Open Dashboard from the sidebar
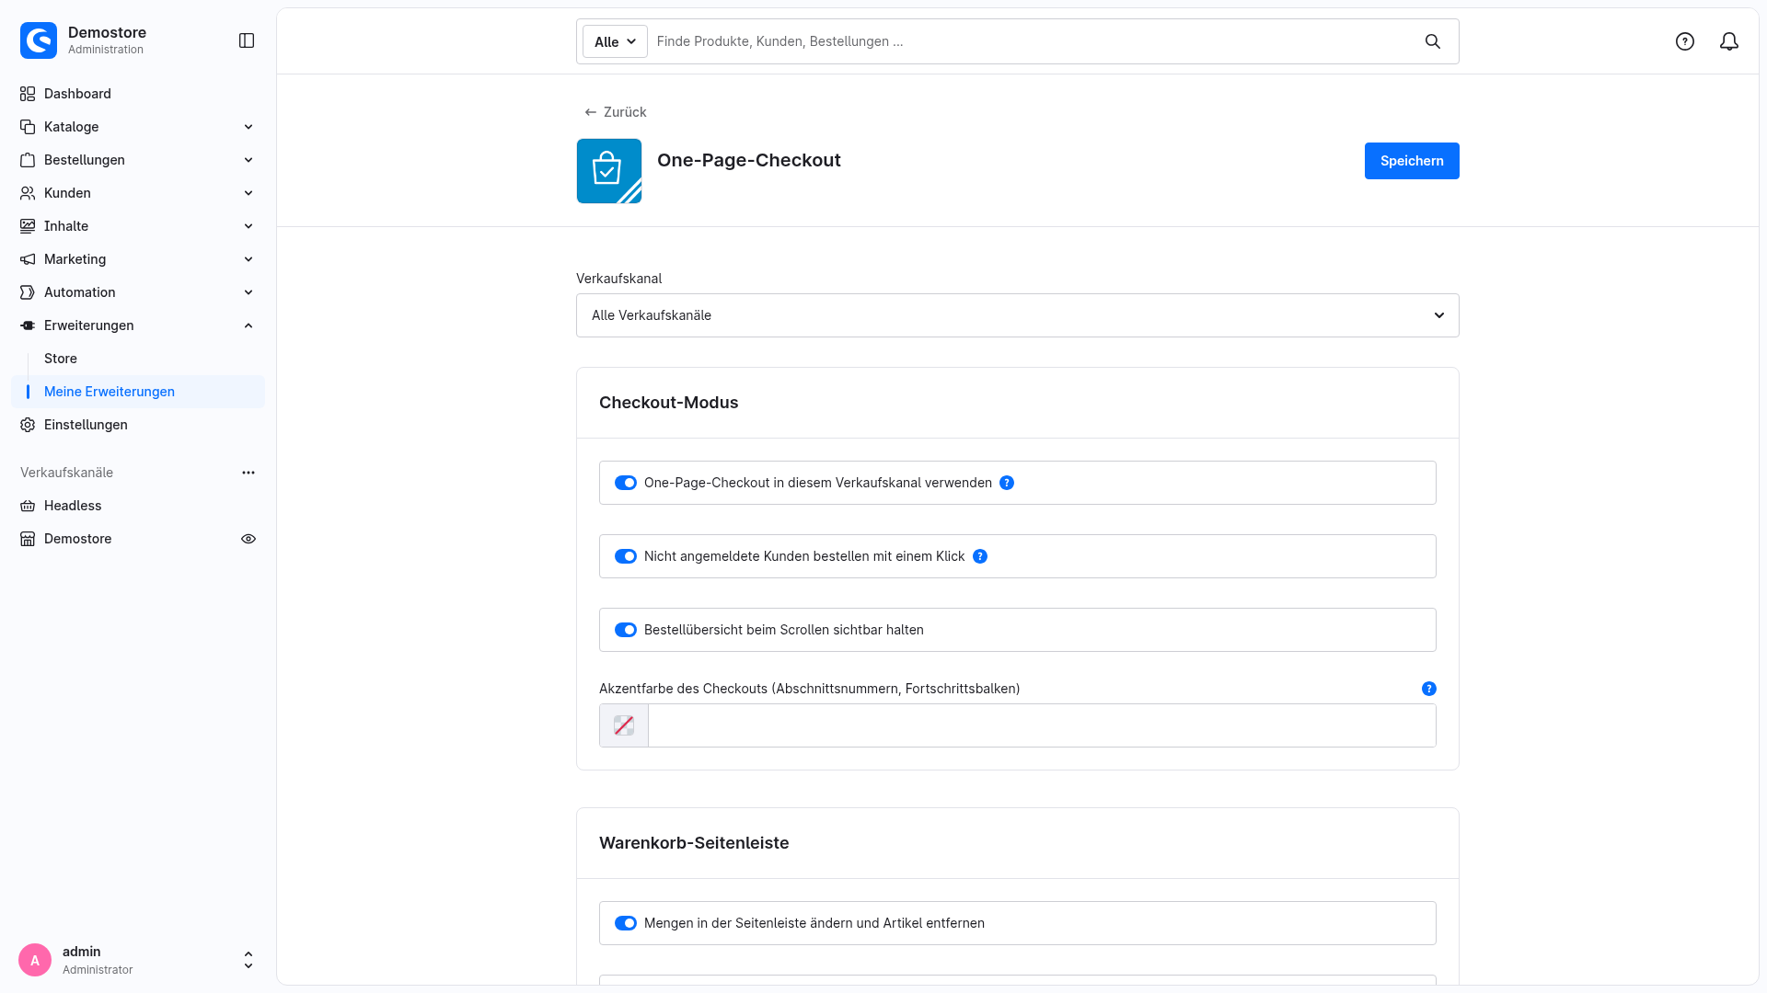Viewport: 1767px width, 993px height. pyautogui.click(x=138, y=94)
